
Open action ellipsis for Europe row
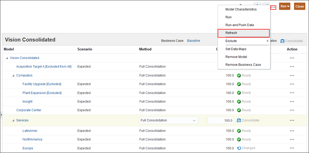[292, 148]
